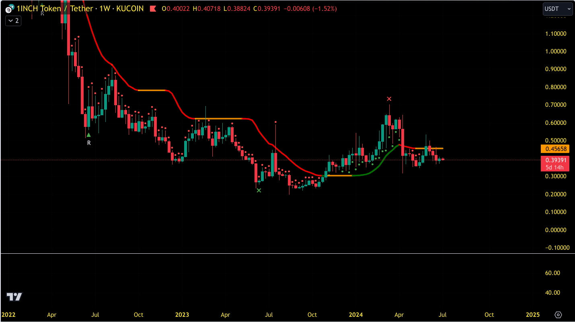Click the 0.10000 price axis label

tap(555, 212)
